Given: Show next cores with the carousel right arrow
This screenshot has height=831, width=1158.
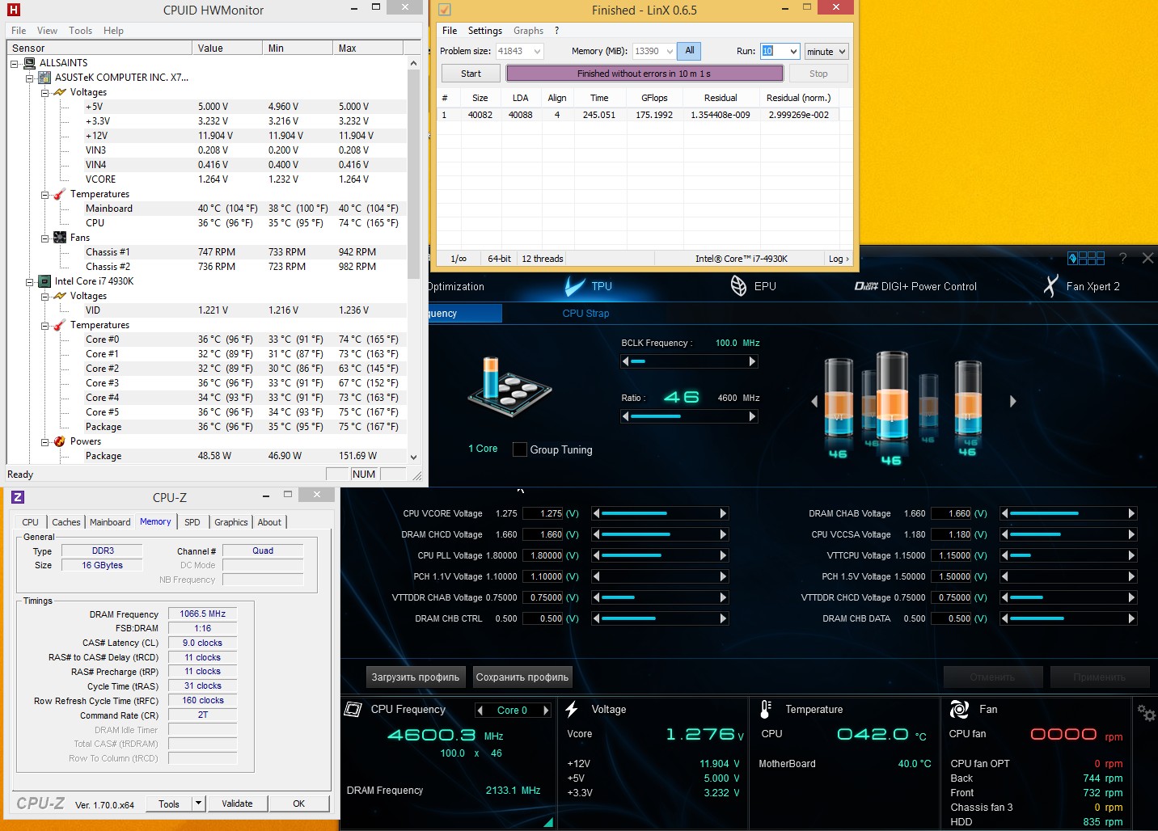Looking at the screenshot, I should [1012, 401].
